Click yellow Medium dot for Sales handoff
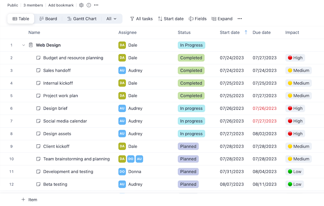This screenshot has height=206, width=324. click(290, 70)
